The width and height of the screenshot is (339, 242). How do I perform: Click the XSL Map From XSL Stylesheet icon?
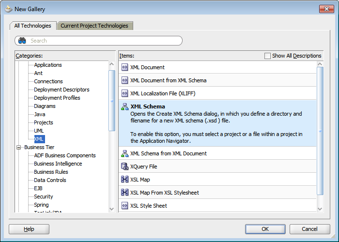(125, 192)
